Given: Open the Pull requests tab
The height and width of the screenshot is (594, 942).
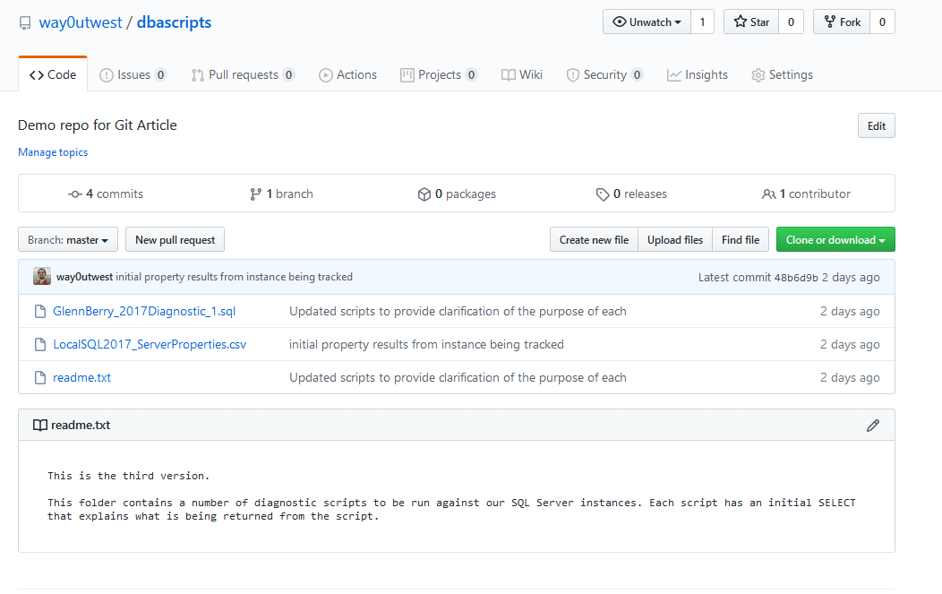Looking at the screenshot, I should (243, 75).
